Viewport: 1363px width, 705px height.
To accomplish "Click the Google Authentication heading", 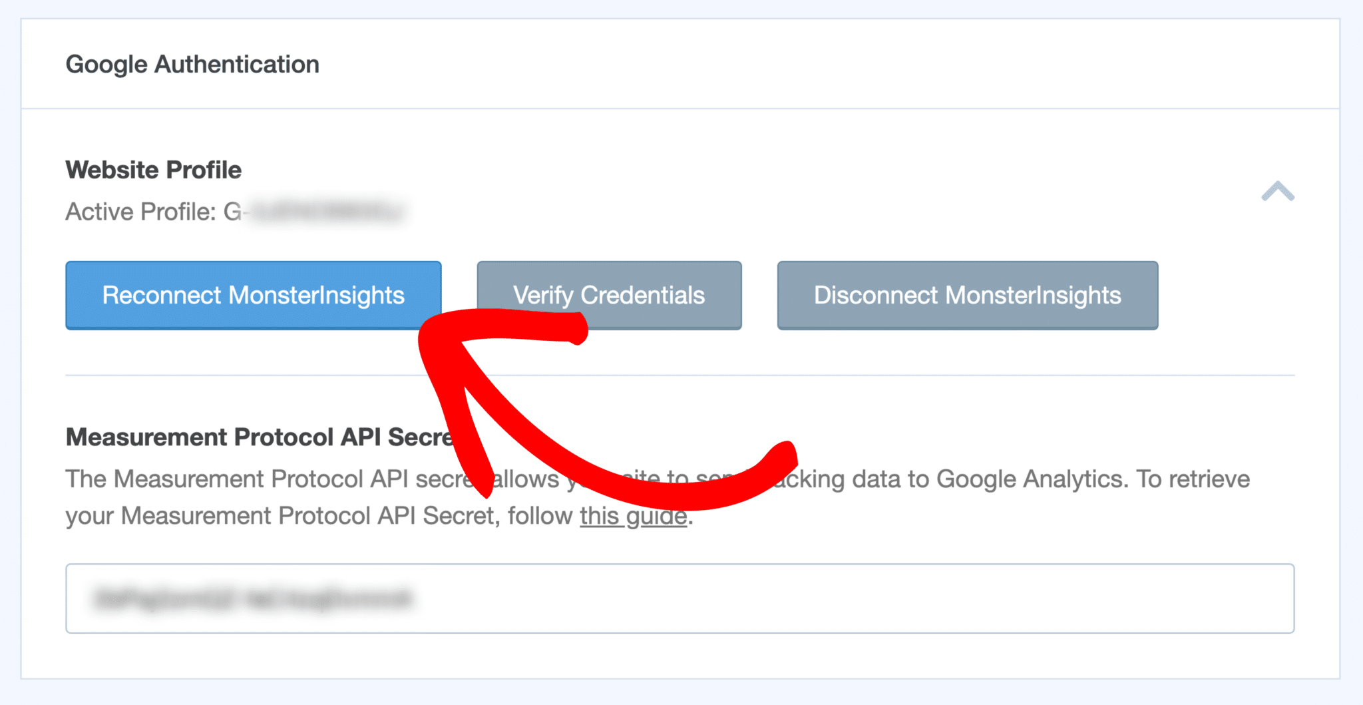I will pyautogui.click(x=192, y=64).
